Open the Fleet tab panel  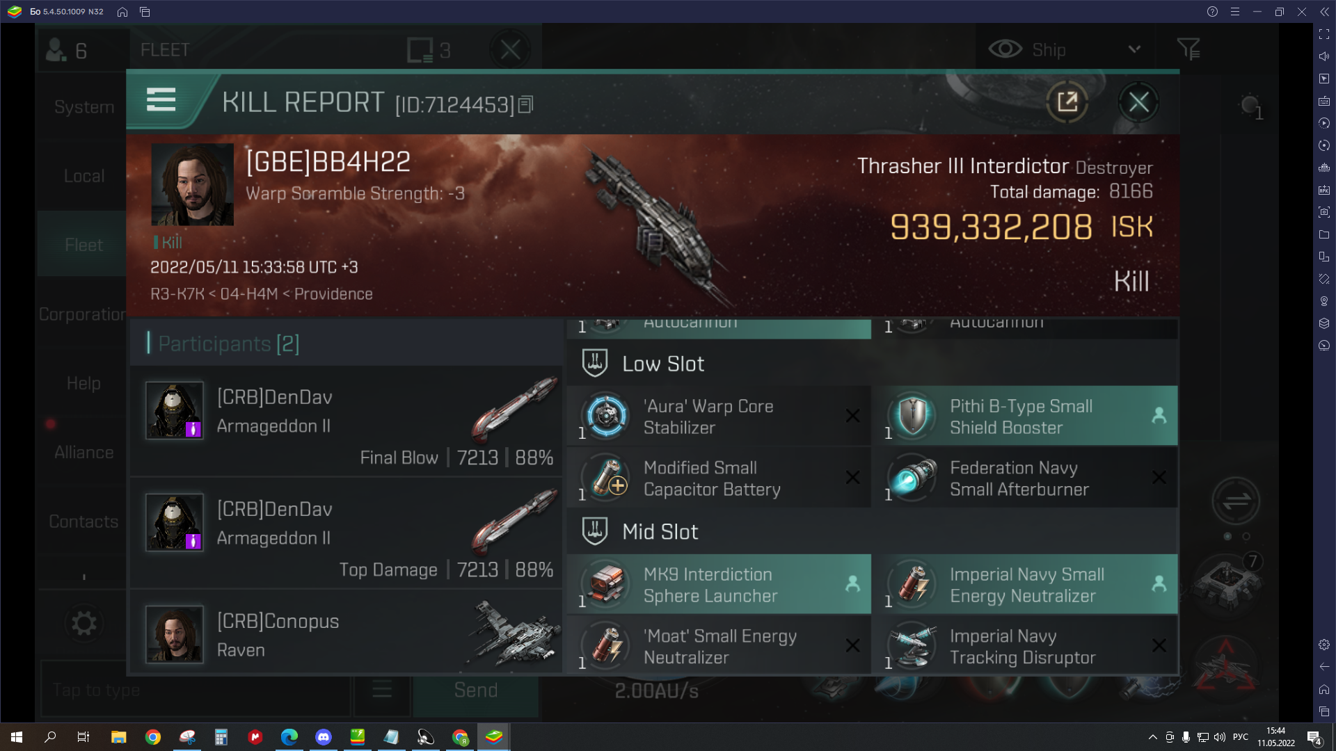[83, 245]
